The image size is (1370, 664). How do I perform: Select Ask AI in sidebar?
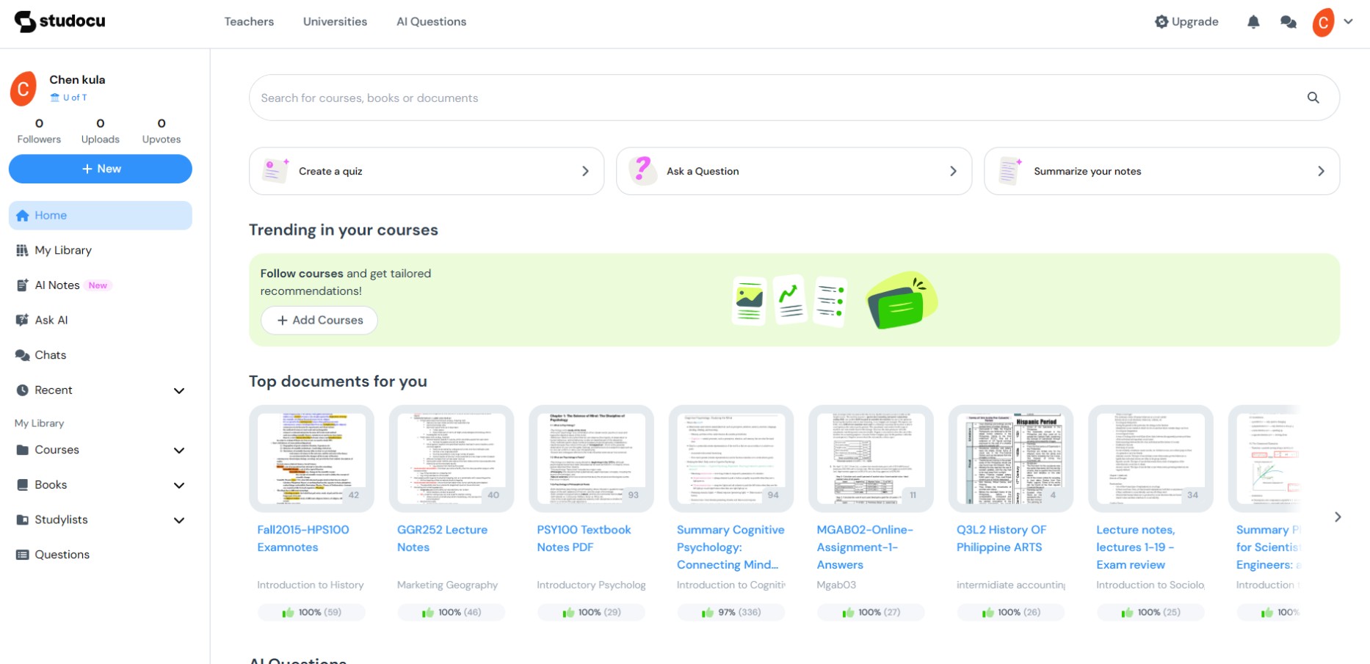51,320
